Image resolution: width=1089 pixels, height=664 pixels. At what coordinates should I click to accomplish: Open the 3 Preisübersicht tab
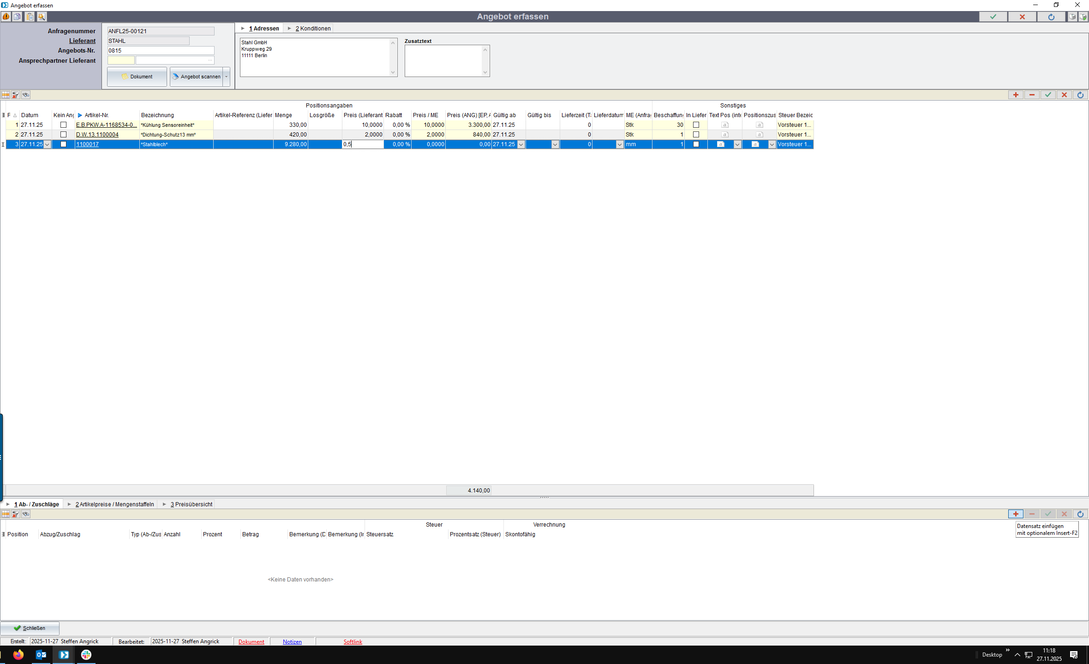point(191,504)
